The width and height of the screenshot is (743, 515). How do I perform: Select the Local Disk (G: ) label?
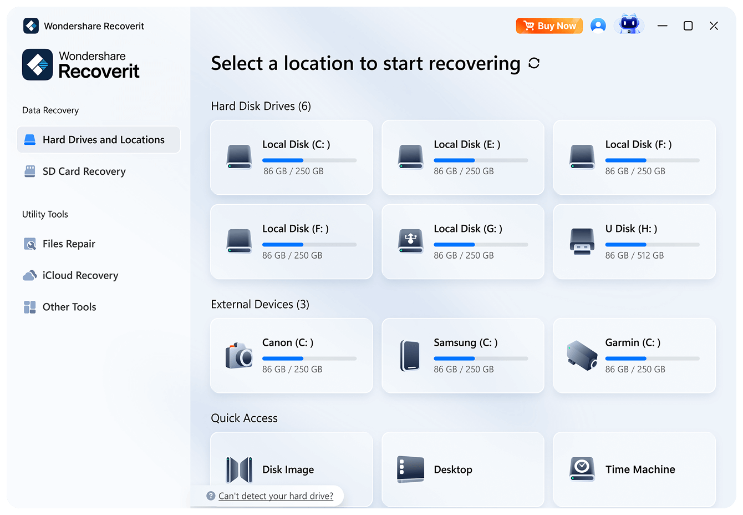tap(468, 229)
